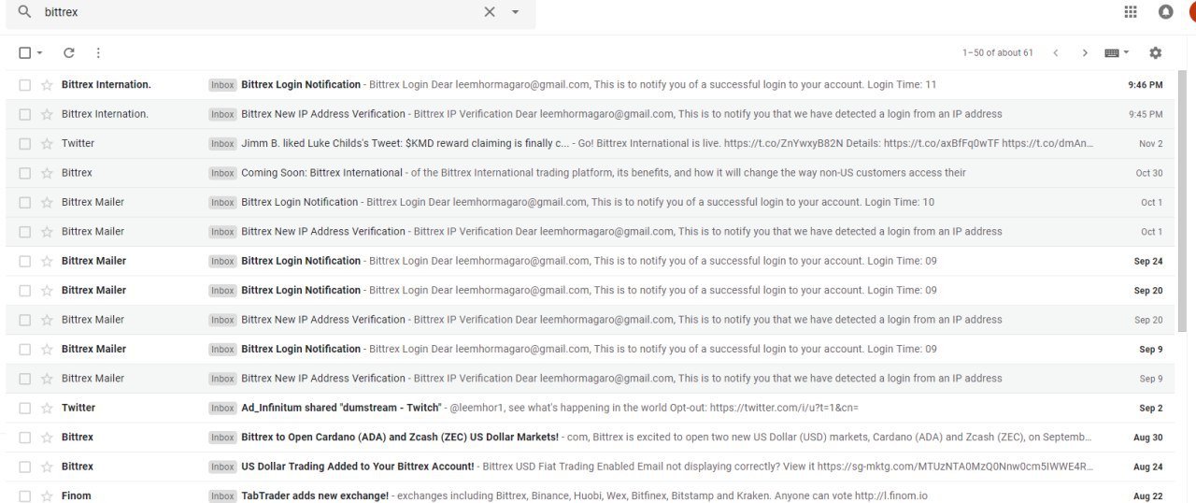Star the Aug 30 Cardano Zcash email

pyautogui.click(x=47, y=438)
